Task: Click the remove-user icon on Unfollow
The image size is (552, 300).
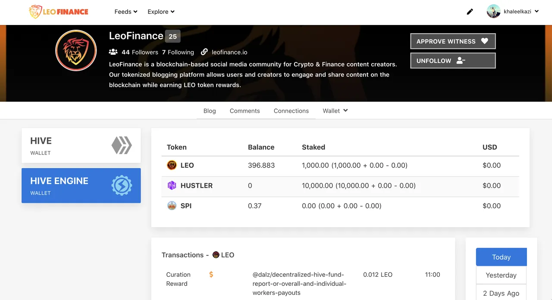Action: (x=461, y=61)
